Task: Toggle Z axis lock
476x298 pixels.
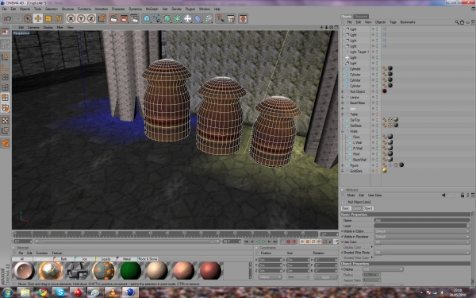Action: (x=91, y=18)
